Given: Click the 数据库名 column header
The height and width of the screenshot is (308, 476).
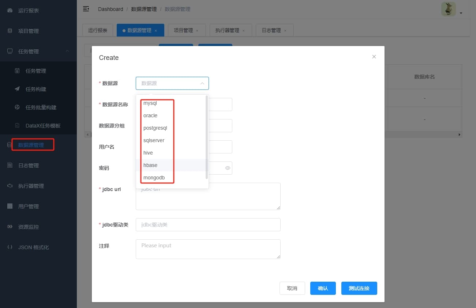Looking at the screenshot, I should 424,77.
